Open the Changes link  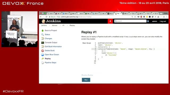(48, 39)
